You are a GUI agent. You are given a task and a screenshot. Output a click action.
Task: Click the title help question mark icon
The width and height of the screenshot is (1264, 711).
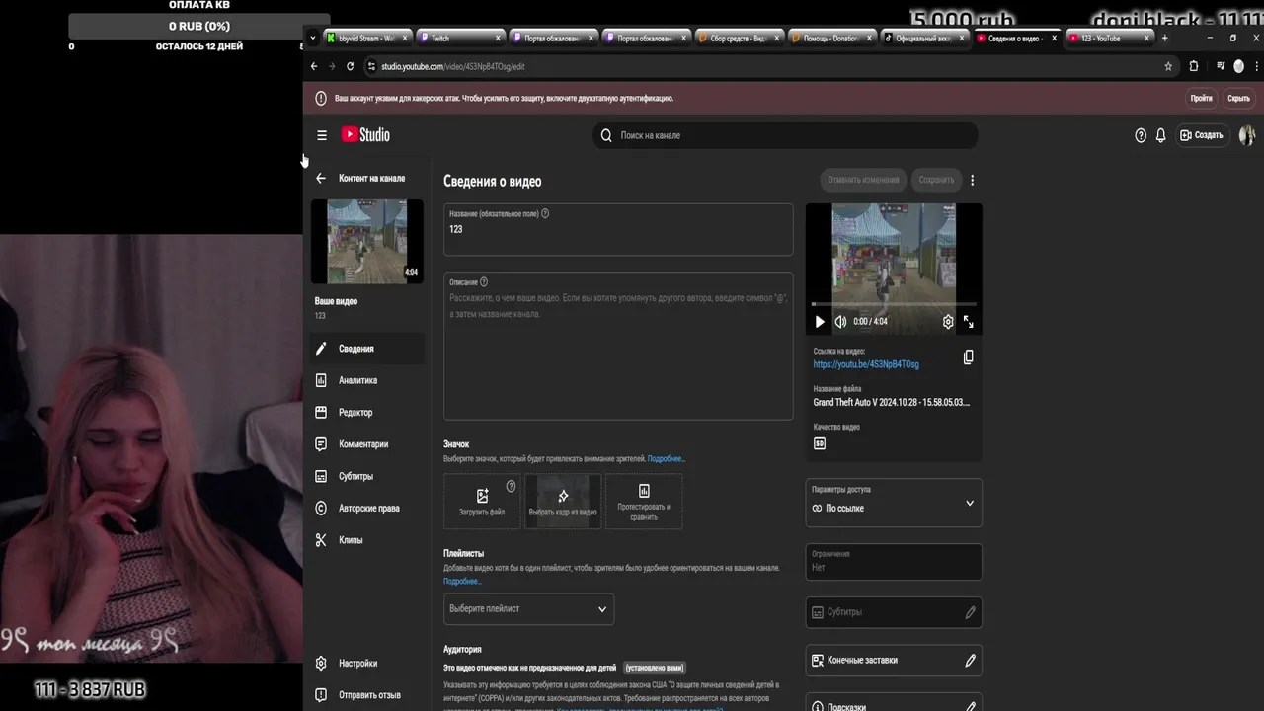[545, 213]
